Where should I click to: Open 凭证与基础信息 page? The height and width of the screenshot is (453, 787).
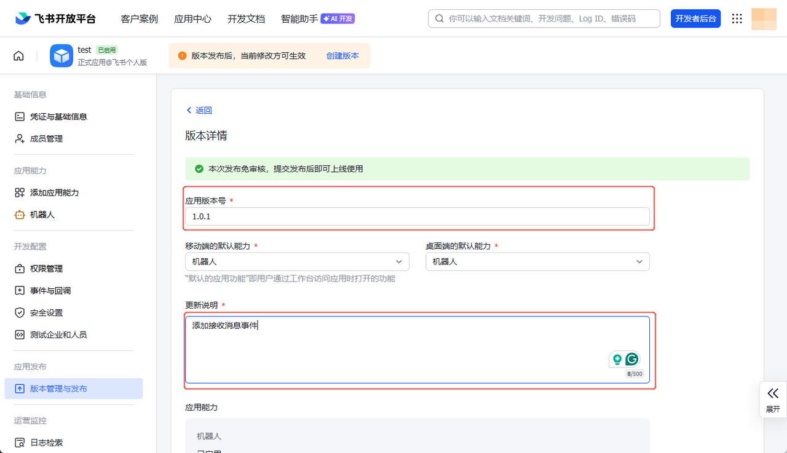(x=58, y=117)
